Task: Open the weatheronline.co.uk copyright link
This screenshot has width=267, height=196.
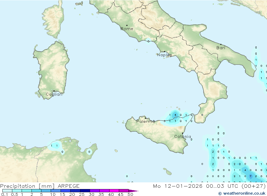Action: tap(242, 193)
